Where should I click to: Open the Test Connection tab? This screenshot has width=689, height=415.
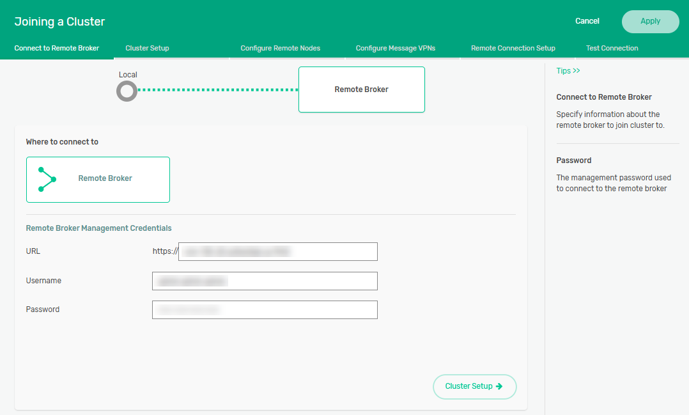(x=612, y=48)
